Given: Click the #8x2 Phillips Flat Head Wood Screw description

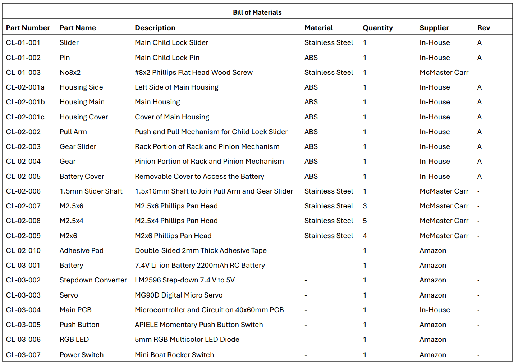Looking at the screenshot, I should click(194, 72).
